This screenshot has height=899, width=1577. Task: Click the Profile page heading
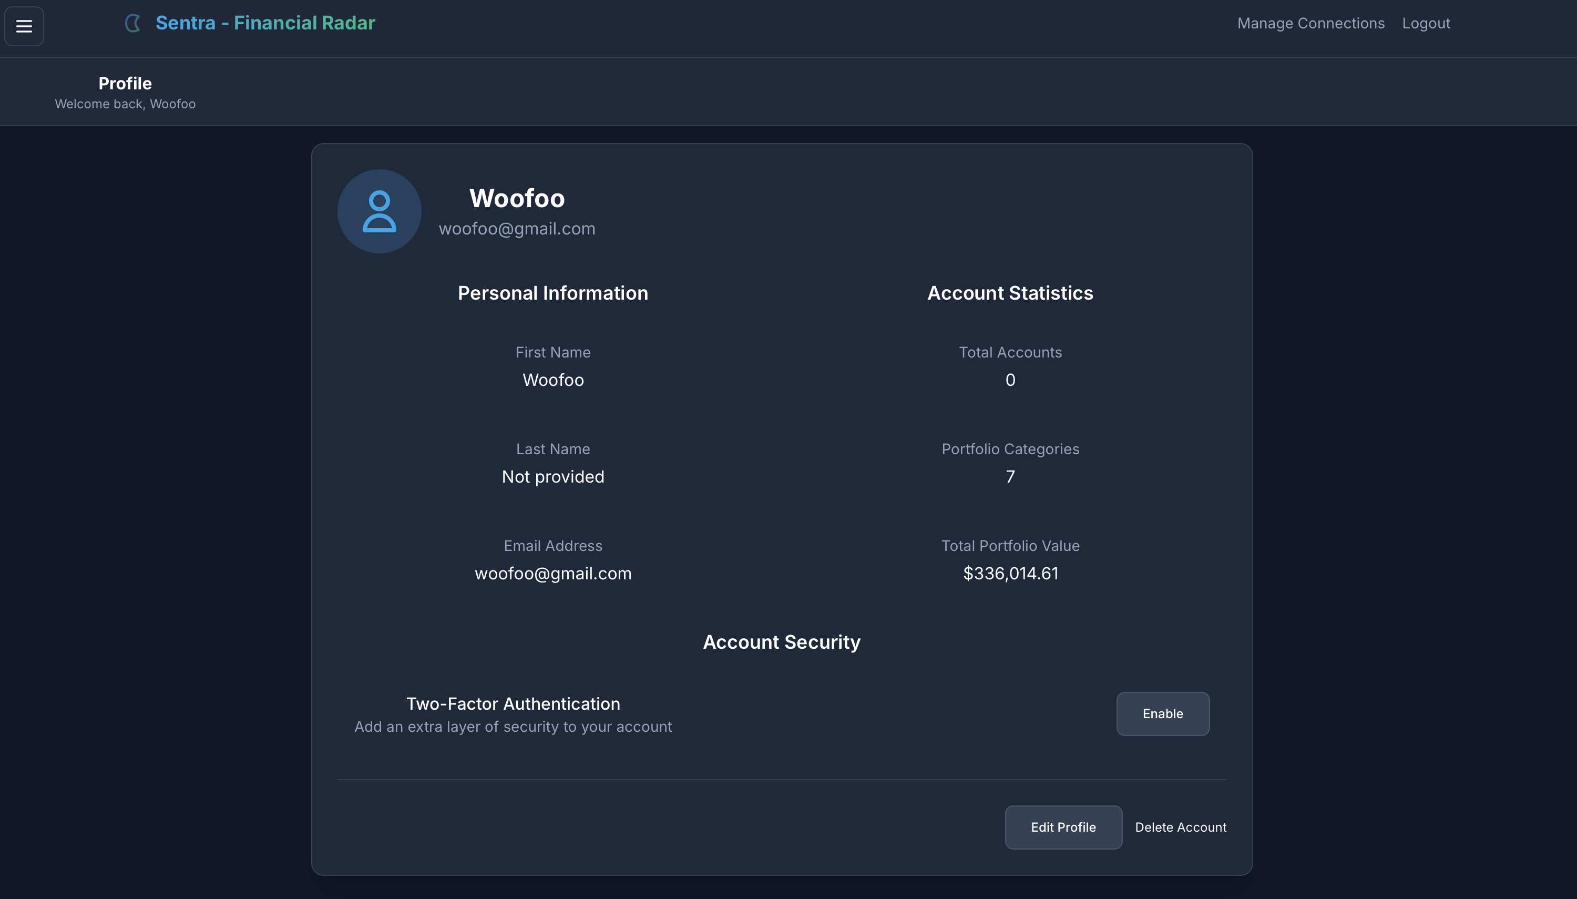coord(125,83)
